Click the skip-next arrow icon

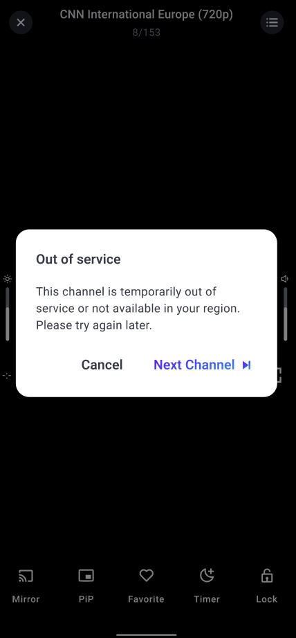[246, 365]
